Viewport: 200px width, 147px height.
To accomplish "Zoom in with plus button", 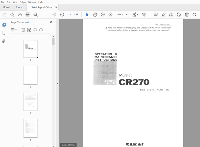I will coord(110,15).
